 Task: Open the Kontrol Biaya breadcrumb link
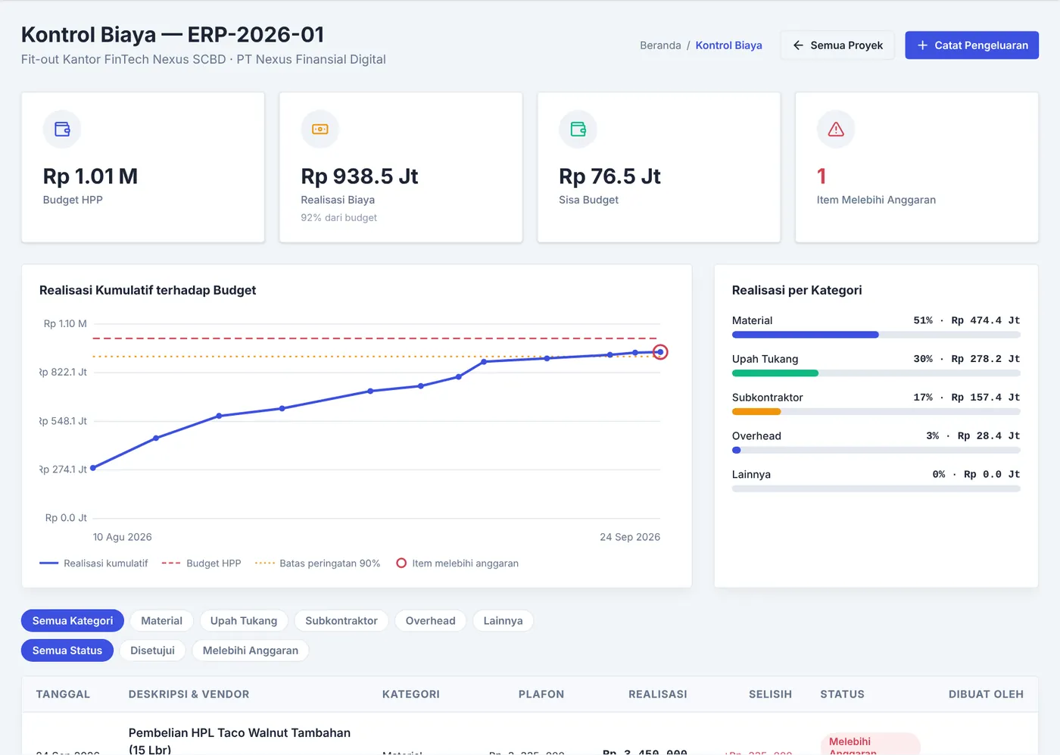(x=728, y=45)
